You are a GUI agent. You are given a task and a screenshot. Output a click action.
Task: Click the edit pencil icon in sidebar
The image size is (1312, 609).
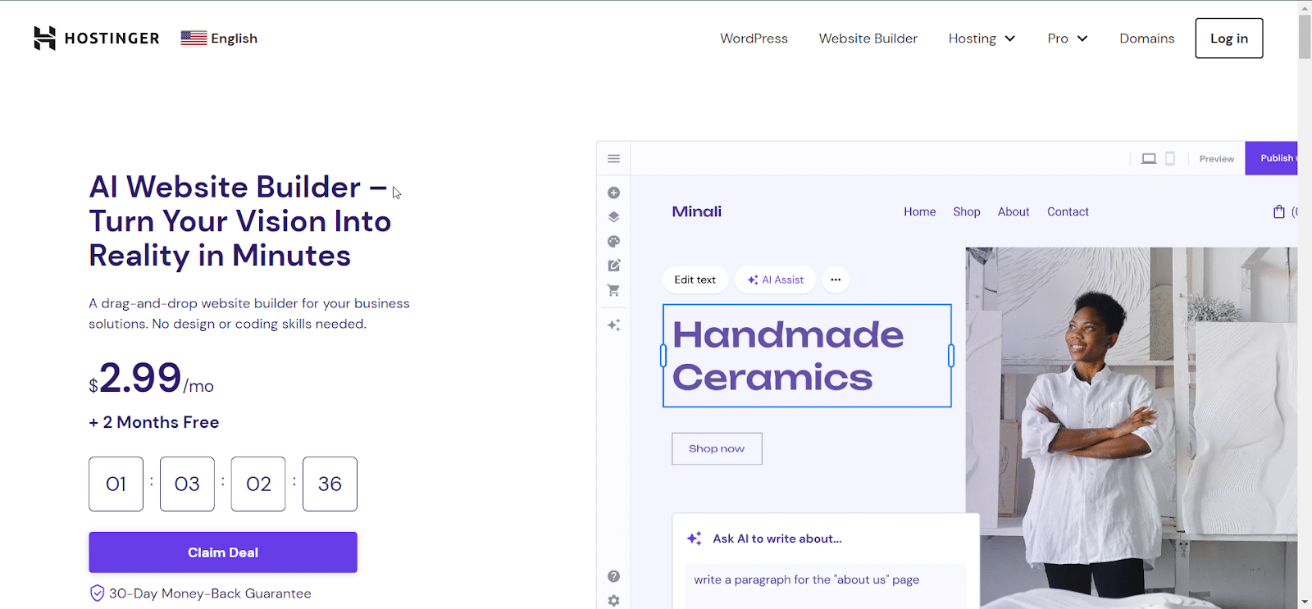point(613,266)
